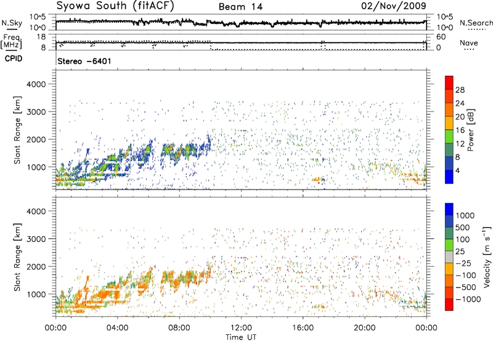Click the N.Search legend label
This screenshot has height=341, width=493.
(x=476, y=23)
